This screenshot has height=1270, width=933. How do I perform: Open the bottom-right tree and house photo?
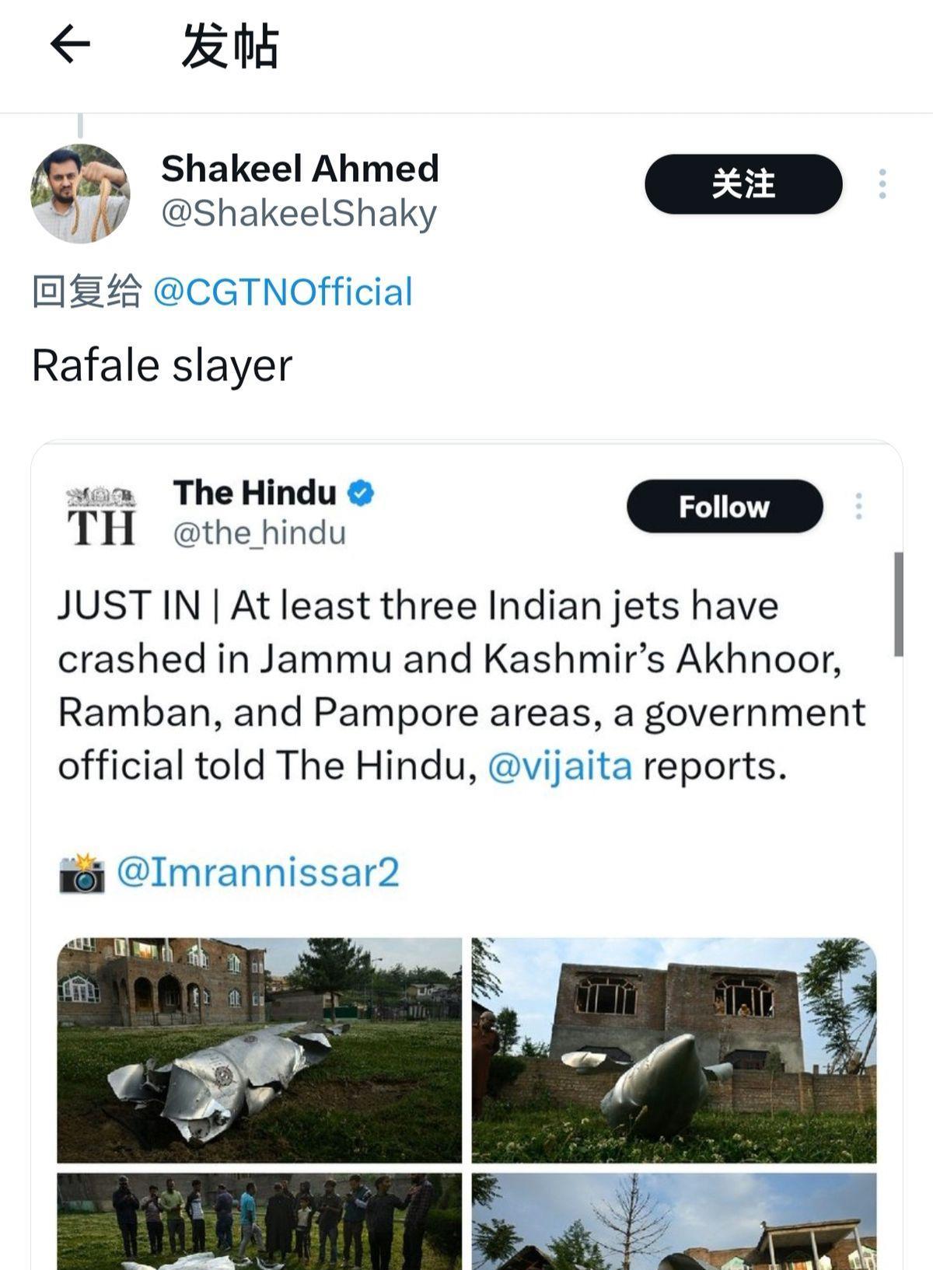[x=674, y=1221]
